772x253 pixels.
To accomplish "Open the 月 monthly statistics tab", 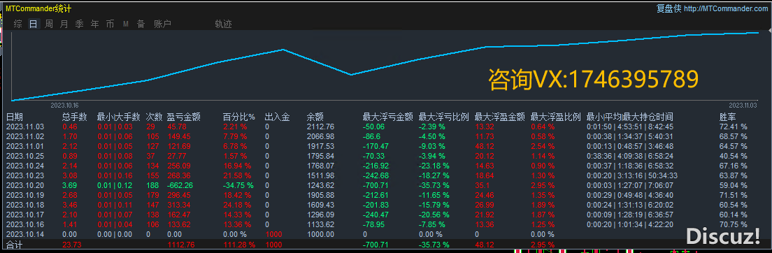I will [64, 24].
